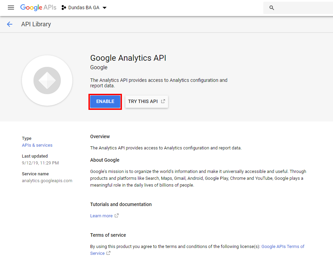The height and width of the screenshot is (263, 333).
Task: Click the analytics.googleapis.com service name text
Action: point(47,180)
